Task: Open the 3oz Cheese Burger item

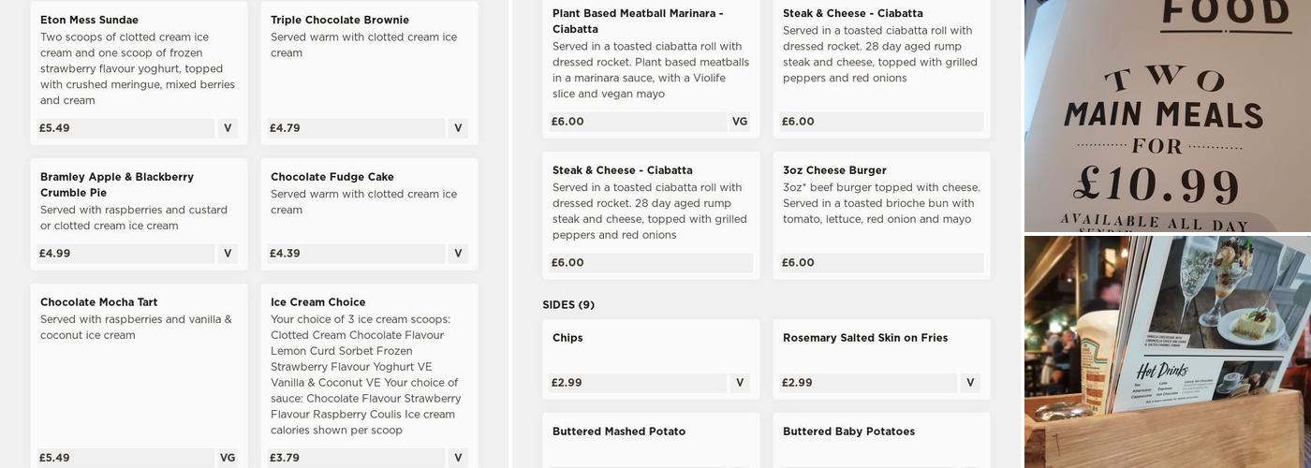Action: (x=834, y=170)
